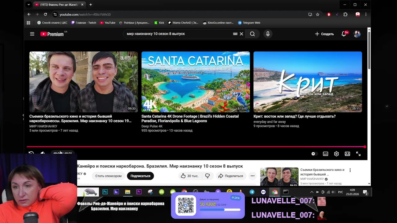Enter fullscreen video mode
The height and width of the screenshot is (223, 397).
358,154
